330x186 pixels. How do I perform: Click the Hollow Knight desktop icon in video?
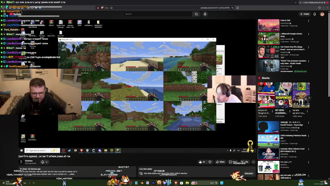click(x=23, y=118)
